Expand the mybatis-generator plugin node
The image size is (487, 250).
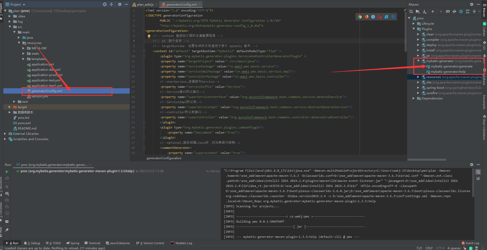pos(418,61)
